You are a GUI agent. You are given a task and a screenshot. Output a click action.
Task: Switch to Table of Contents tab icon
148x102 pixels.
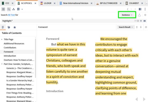(3, 27)
